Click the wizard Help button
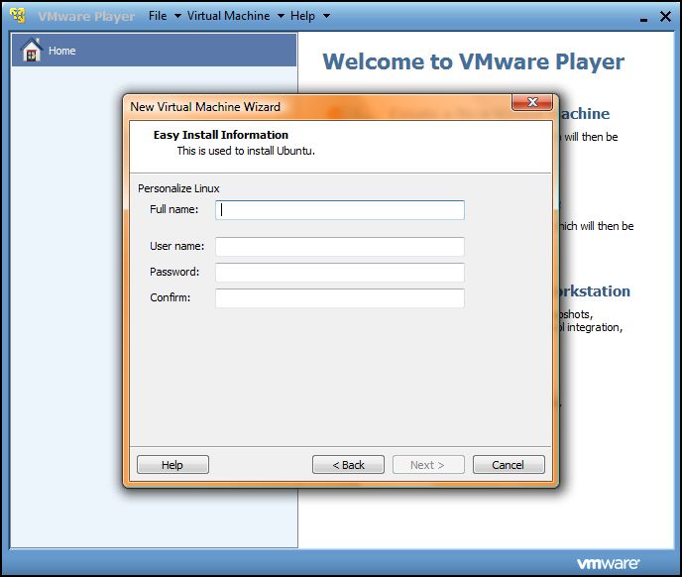 point(172,465)
